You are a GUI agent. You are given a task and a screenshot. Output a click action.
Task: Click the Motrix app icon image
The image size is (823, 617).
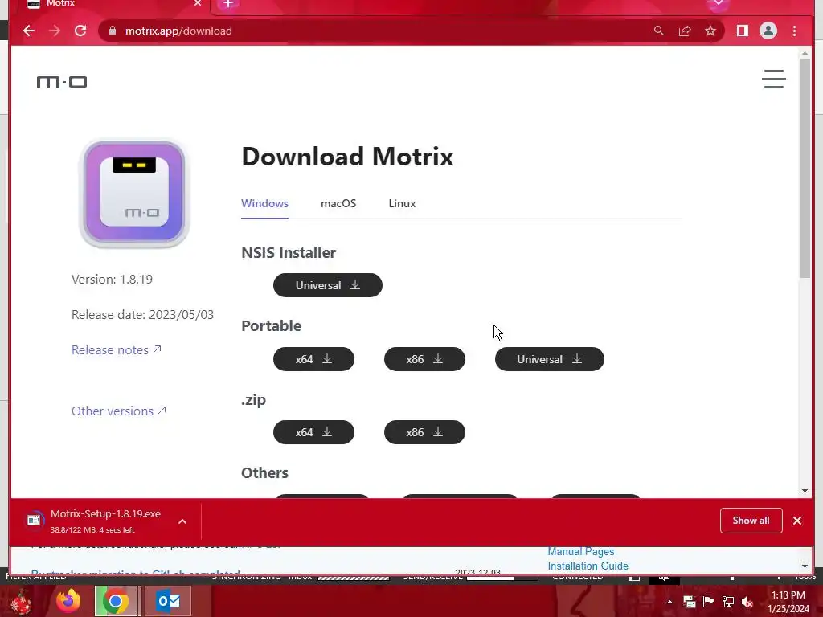(x=134, y=194)
